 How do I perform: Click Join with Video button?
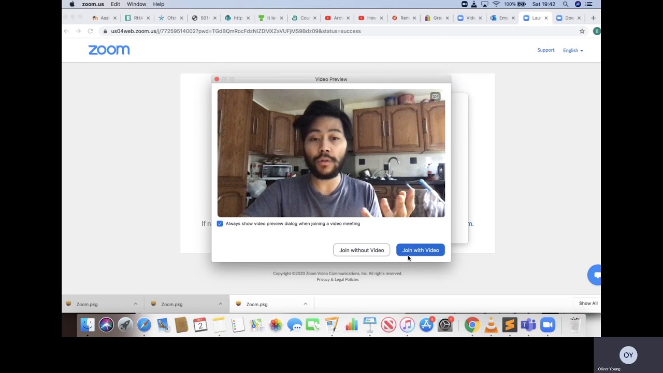(x=420, y=250)
